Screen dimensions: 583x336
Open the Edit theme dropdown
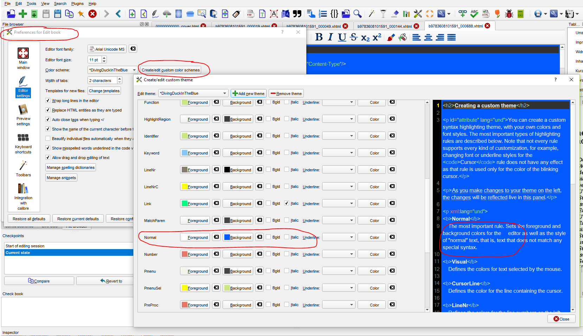193,93
